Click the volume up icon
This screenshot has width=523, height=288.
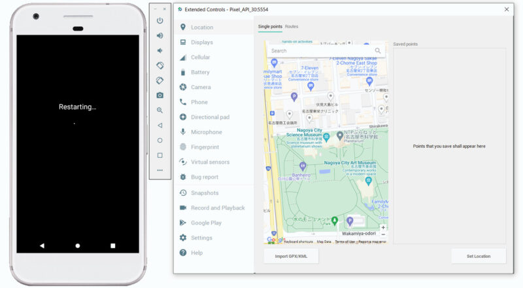[x=160, y=35]
